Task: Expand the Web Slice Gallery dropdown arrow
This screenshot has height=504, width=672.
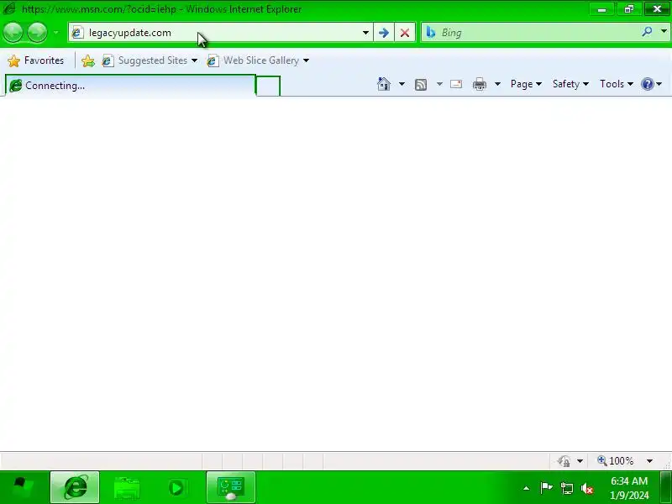Action: [x=306, y=60]
